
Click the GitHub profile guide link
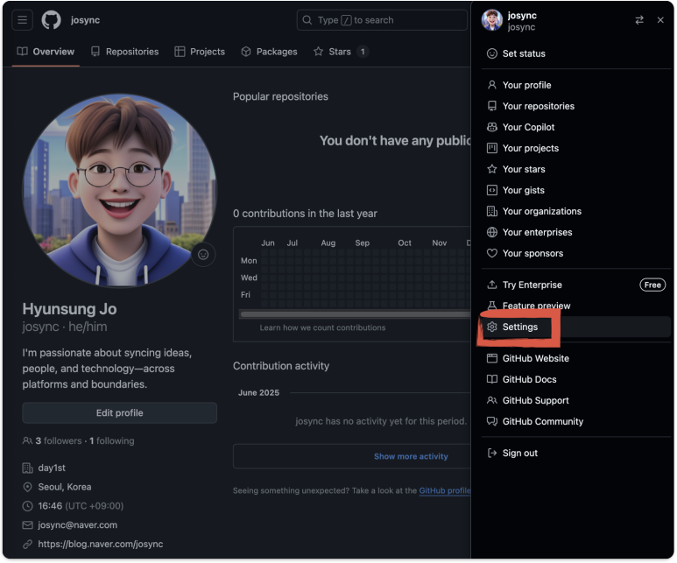pos(445,490)
